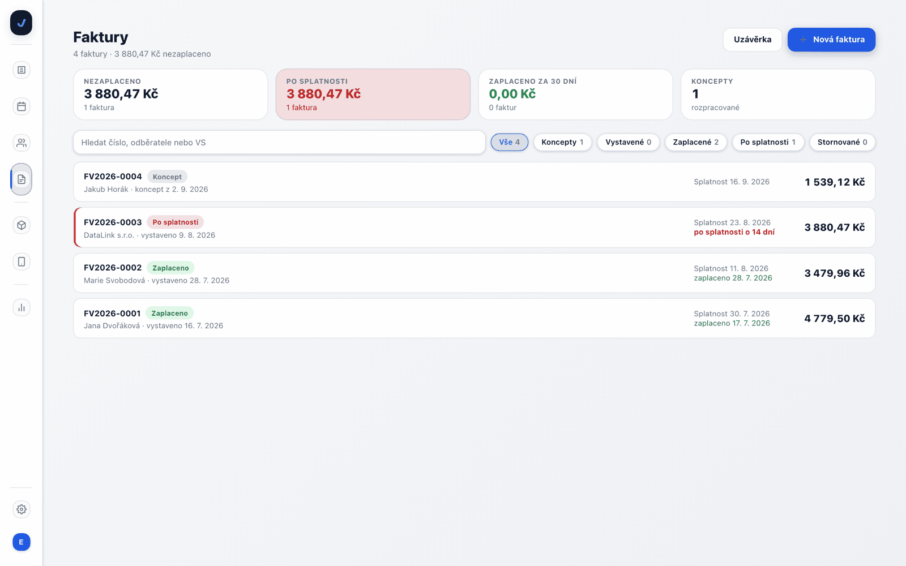Filter by Po splatnosti 1 chip
Viewport: 906px width, 566px height.
[x=768, y=142]
